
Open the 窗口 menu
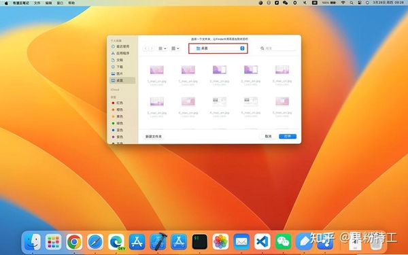pyautogui.click(x=60, y=3)
